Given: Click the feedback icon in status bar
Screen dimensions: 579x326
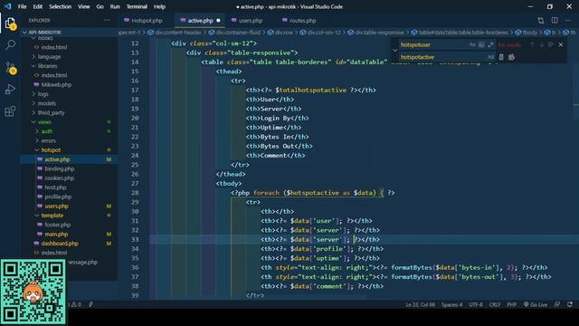Looking at the screenshot, I should tap(557, 304).
